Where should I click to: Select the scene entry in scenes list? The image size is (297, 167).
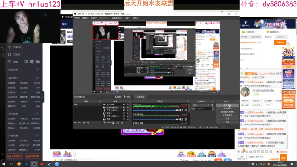[87, 105]
